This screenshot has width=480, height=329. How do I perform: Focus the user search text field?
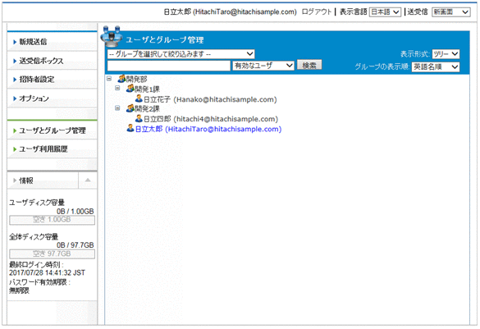[x=169, y=66]
